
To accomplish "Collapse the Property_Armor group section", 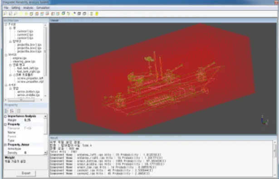I will [x=5, y=144].
